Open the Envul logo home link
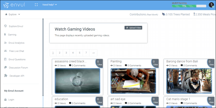The width and height of the screenshot is (216, 108). click(14, 5)
